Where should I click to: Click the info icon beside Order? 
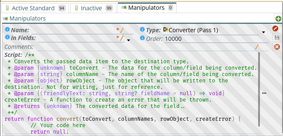(142, 38)
